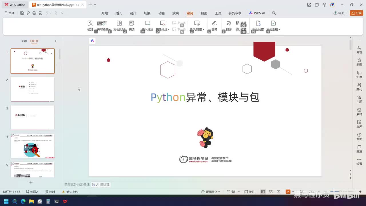Open the 动画 animation side panel
The height and width of the screenshot is (206, 366).
pyautogui.click(x=359, y=62)
